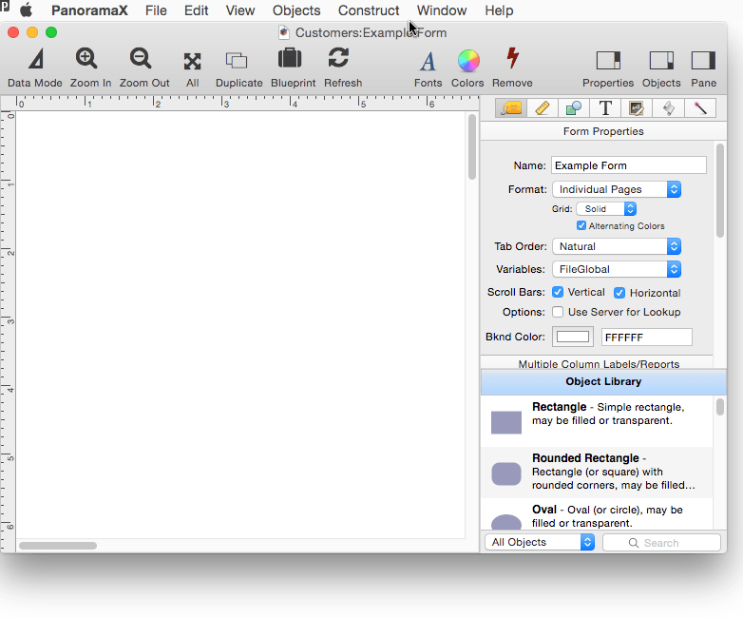Image resolution: width=743 pixels, height=618 pixels.
Task: Click Multiple Column Labels/Reports section header
Action: pos(599,364)
